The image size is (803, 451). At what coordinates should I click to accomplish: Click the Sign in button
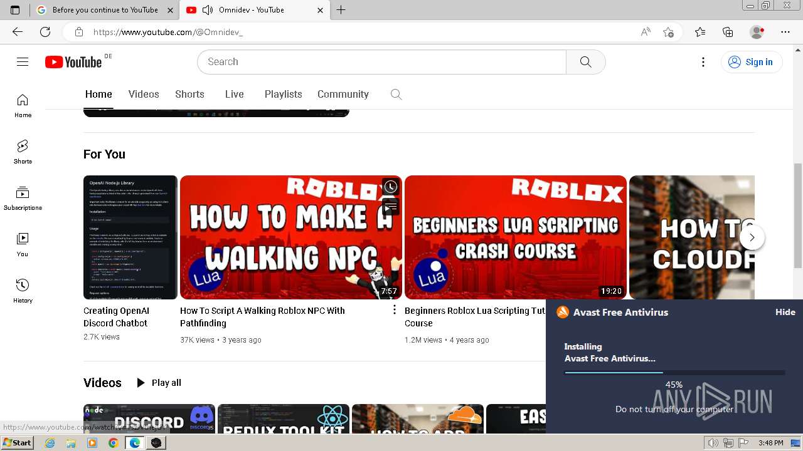coord(751,61)
